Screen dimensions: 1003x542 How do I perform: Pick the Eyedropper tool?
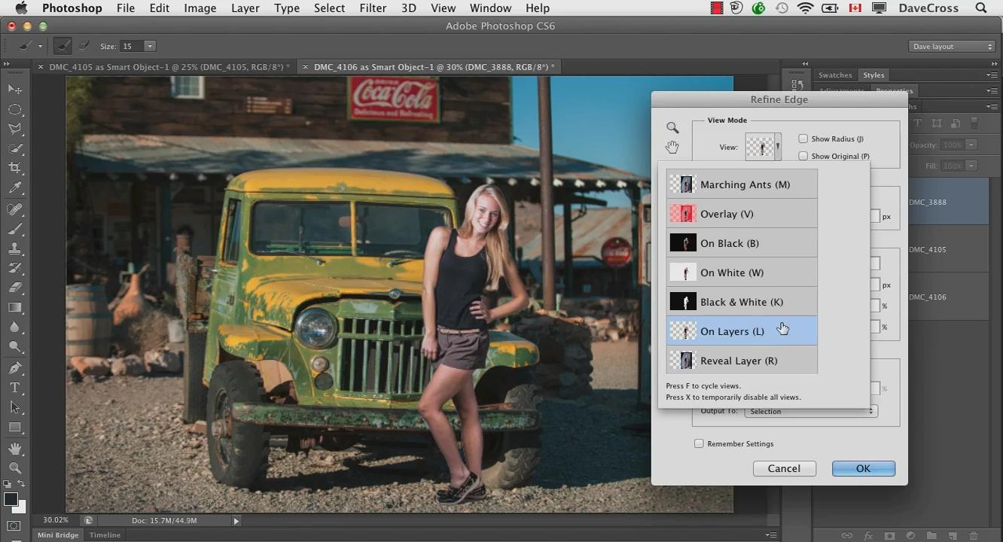(x=15, y=188)
